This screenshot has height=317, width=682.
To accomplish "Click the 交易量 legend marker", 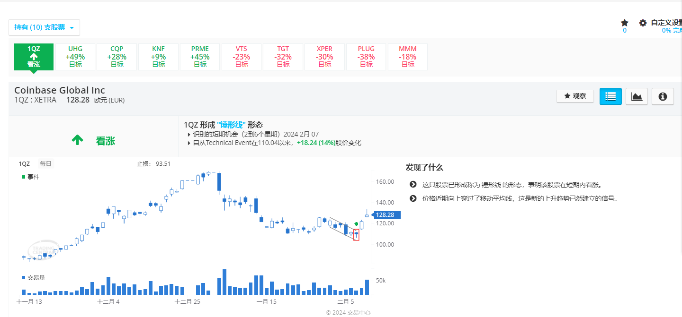I will point(24,277).
